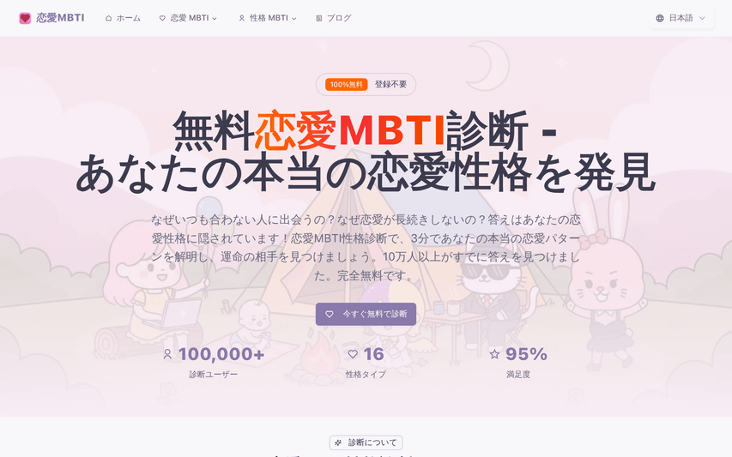Click the 診断について label badge

366,442
